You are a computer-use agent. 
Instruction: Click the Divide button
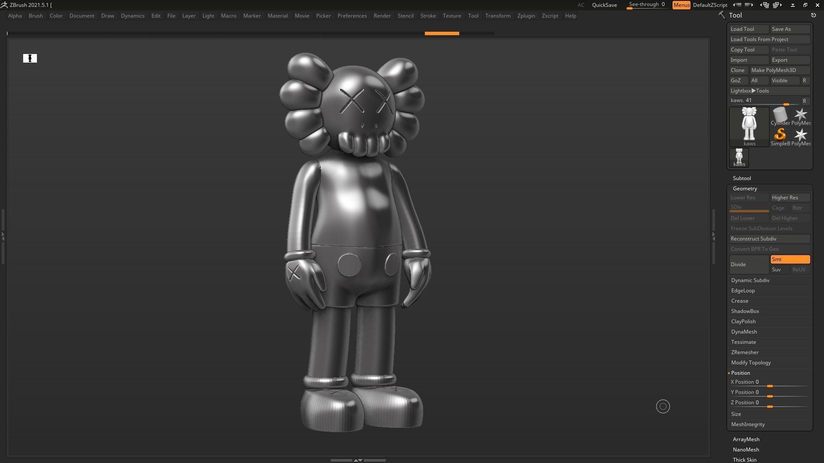point(749,265)
